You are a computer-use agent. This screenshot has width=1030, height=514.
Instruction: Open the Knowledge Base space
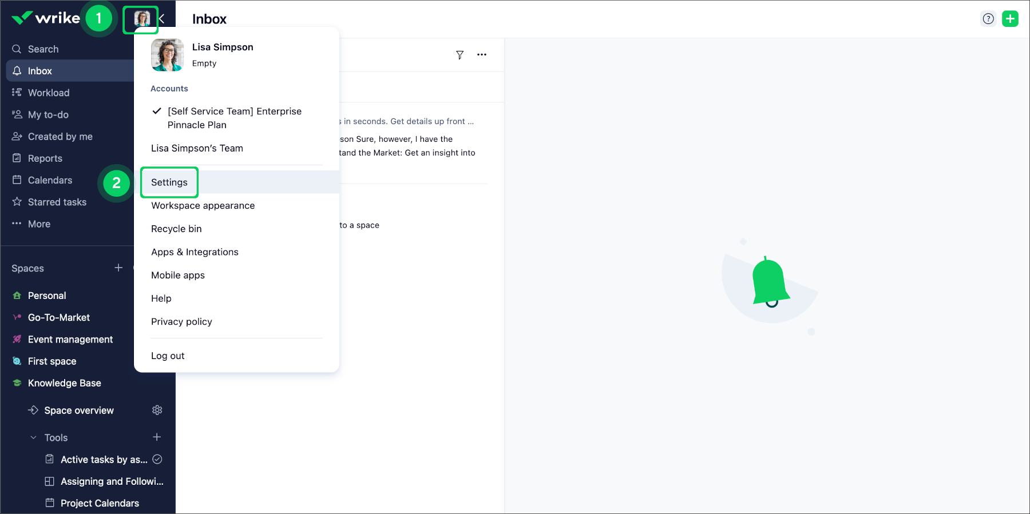point(65,383)
